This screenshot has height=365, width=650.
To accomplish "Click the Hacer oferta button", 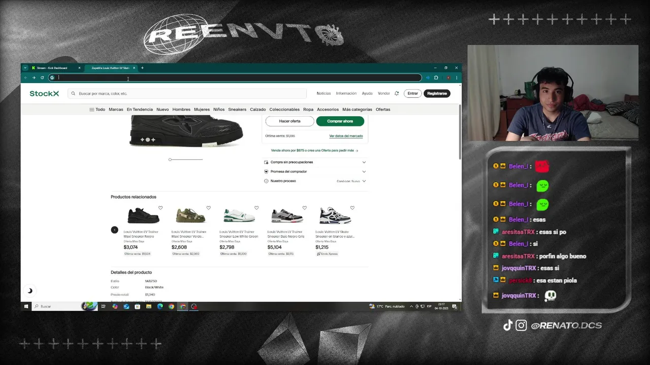I will click(289, 121).
